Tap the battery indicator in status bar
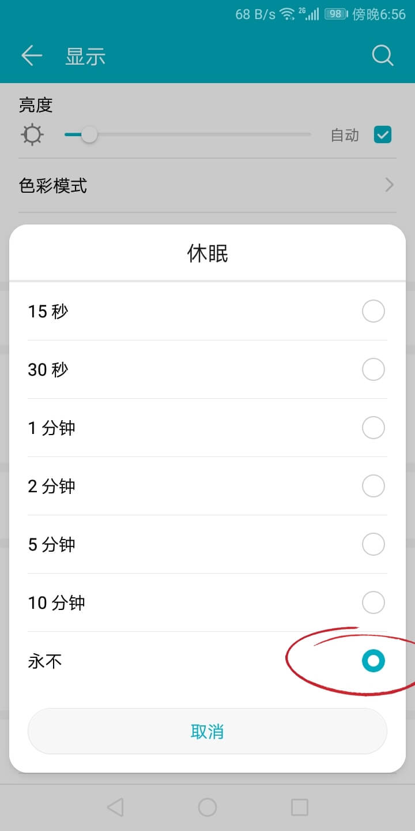 coord(335,14)
